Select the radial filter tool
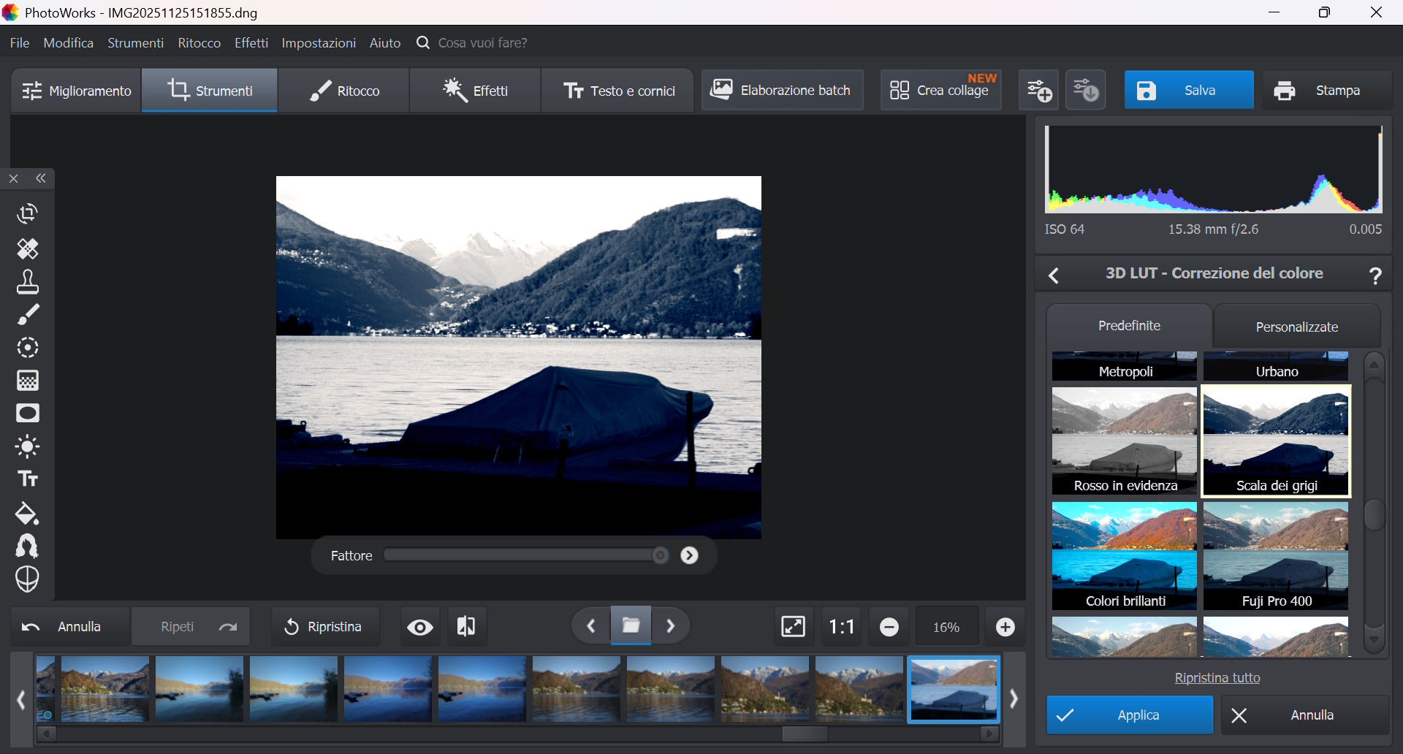Viewport: 1403px width, 754px height. [28, 348]
